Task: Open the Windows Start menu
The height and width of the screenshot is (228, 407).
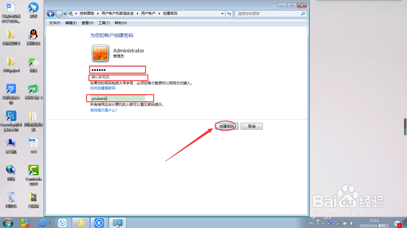Action: pyautogui.click(x=8, y=222)
